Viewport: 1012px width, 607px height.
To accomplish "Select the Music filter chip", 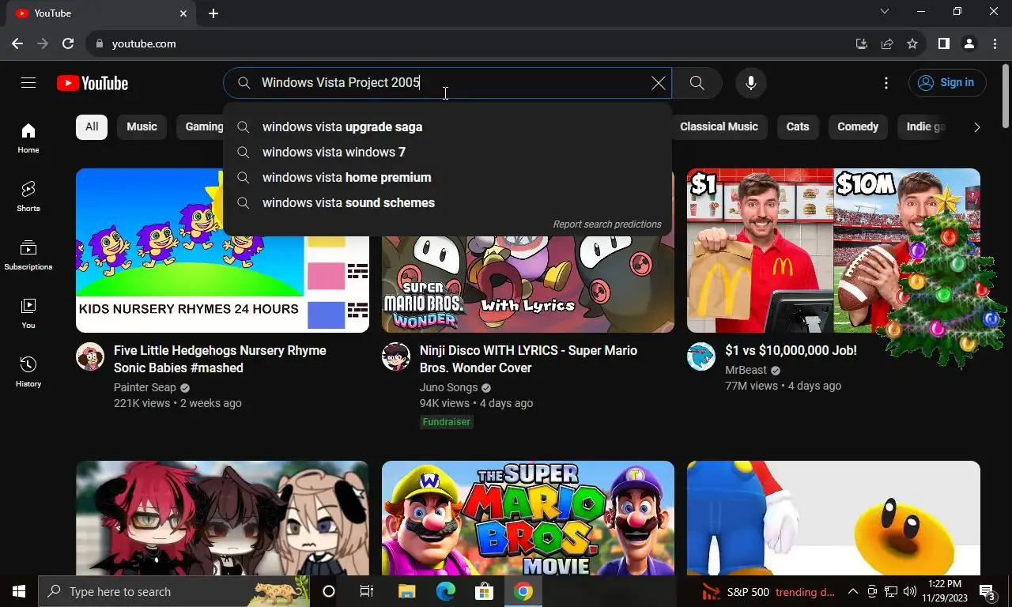I will click(142, 126).
